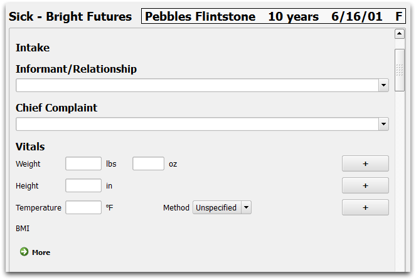Click into the Temperature °F field

[83, 207]
